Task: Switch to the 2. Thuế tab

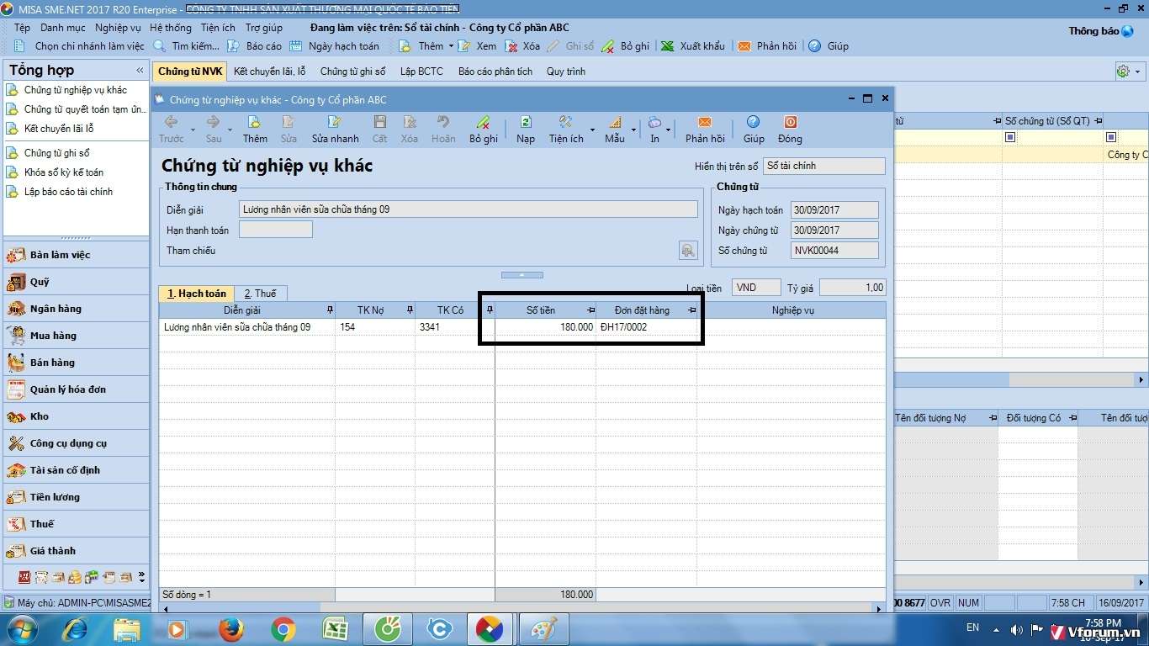Action: coord(260,294)
